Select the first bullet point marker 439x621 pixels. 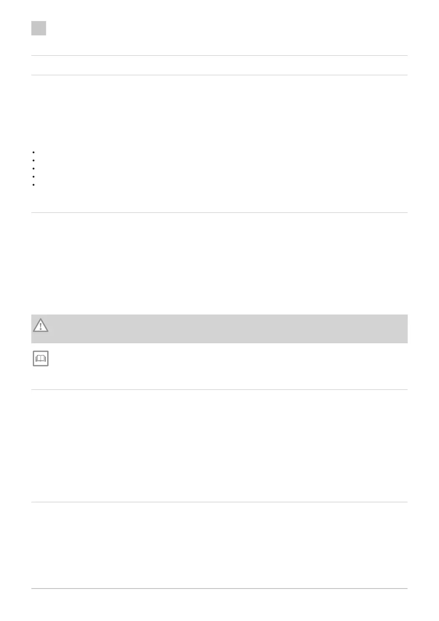33,152
